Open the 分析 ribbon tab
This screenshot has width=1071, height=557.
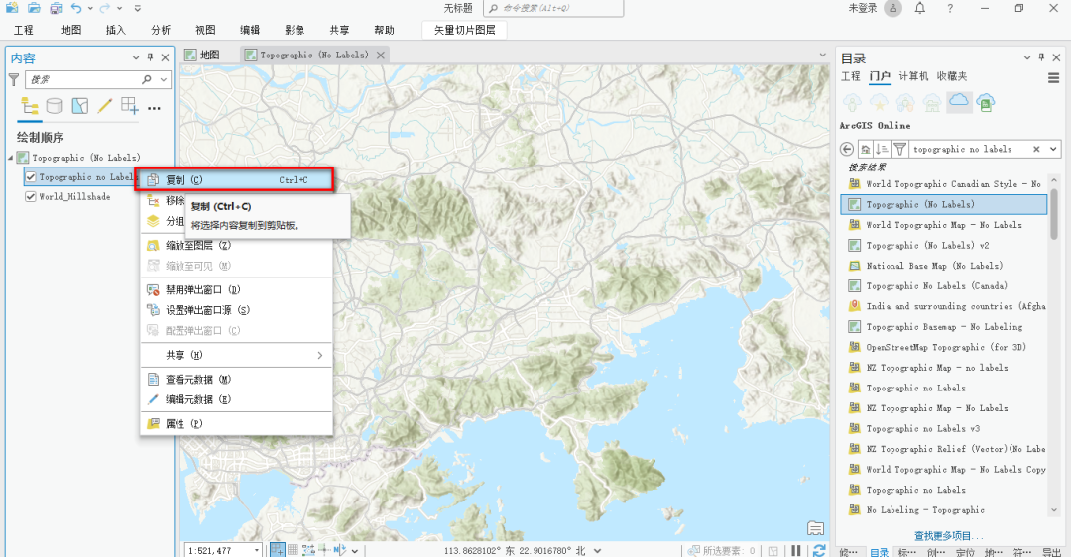pyautogui.click(x=160, y=30)
